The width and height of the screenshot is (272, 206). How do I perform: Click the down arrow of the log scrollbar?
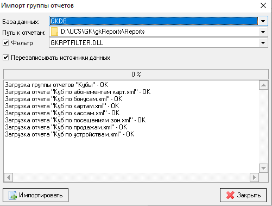pos(263,168)
